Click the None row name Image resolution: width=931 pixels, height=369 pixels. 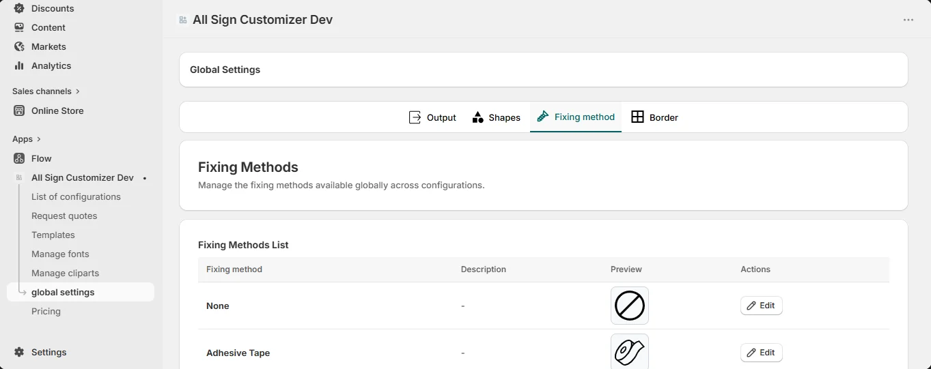click(218, 306)
